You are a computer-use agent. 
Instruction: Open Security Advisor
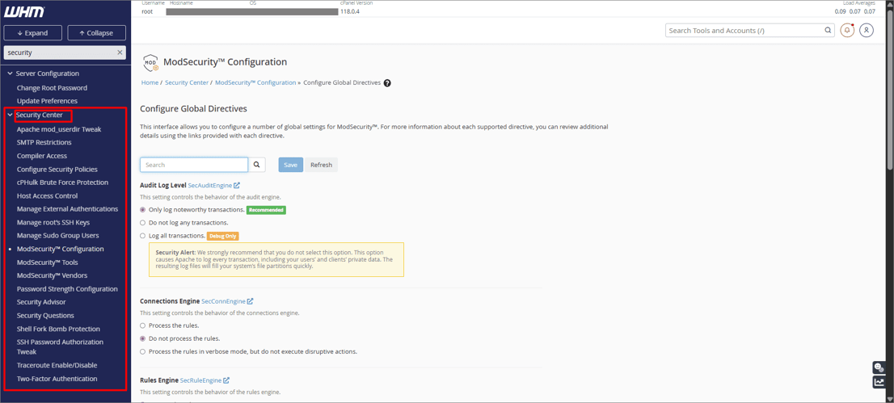(41, 302)
